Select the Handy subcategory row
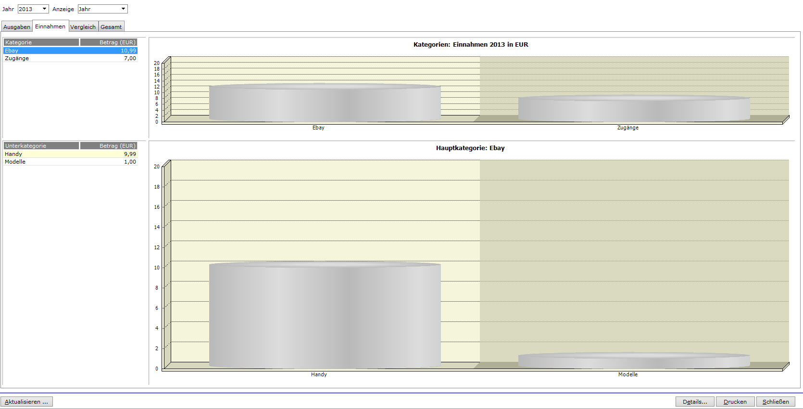Screen dimensions: 803x409 tap(71, 154)
